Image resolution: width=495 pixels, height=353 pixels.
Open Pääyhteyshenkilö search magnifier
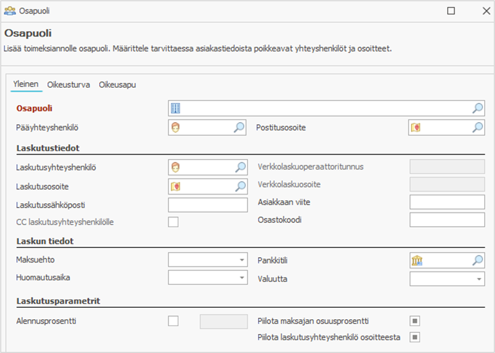point(239,128)
